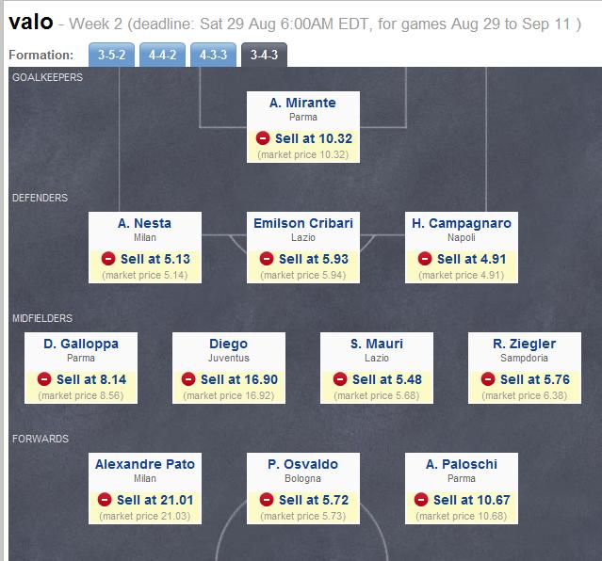The width and height of the screenshot is (602, 561).
Task: Choose the 4-3-3 formation tab
Action: (x=214, y=56)
